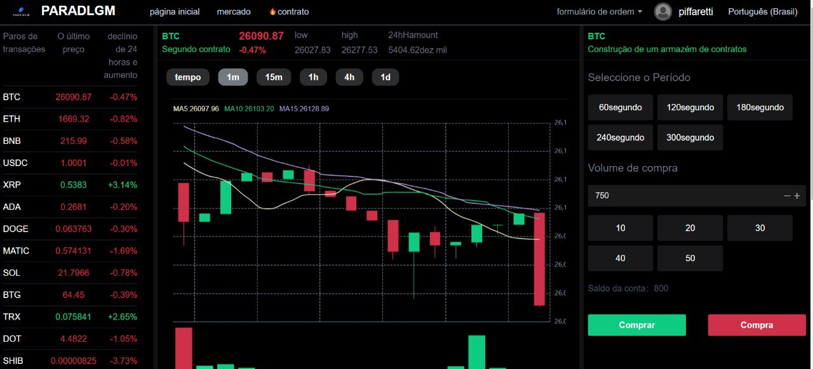
Task: Switch chart to 15m interval
Action: [274, 77]
